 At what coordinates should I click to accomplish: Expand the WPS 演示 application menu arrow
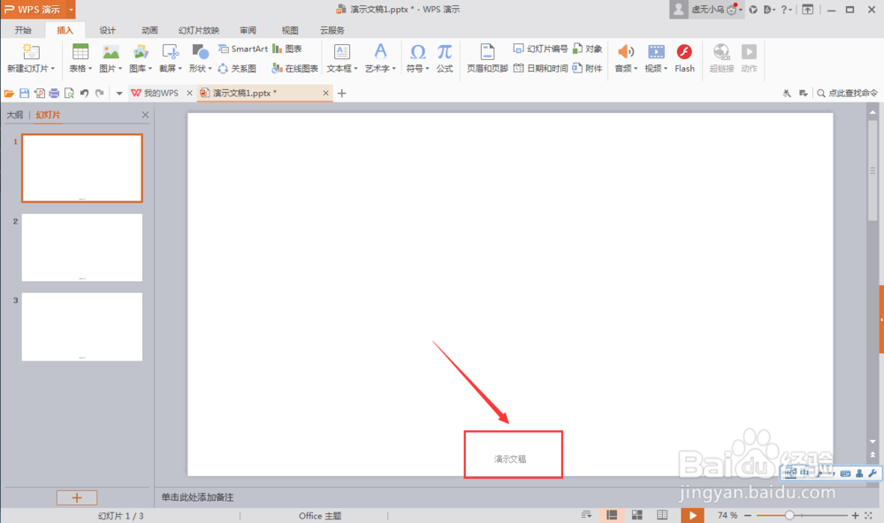[71, 10]
